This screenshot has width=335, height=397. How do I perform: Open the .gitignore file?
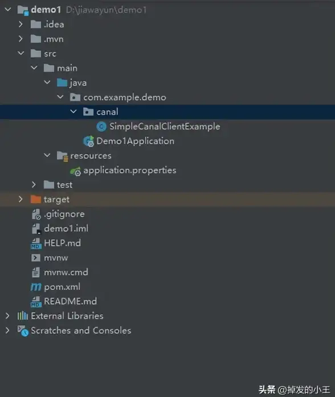pyautogui.click(x=64, y=214)
